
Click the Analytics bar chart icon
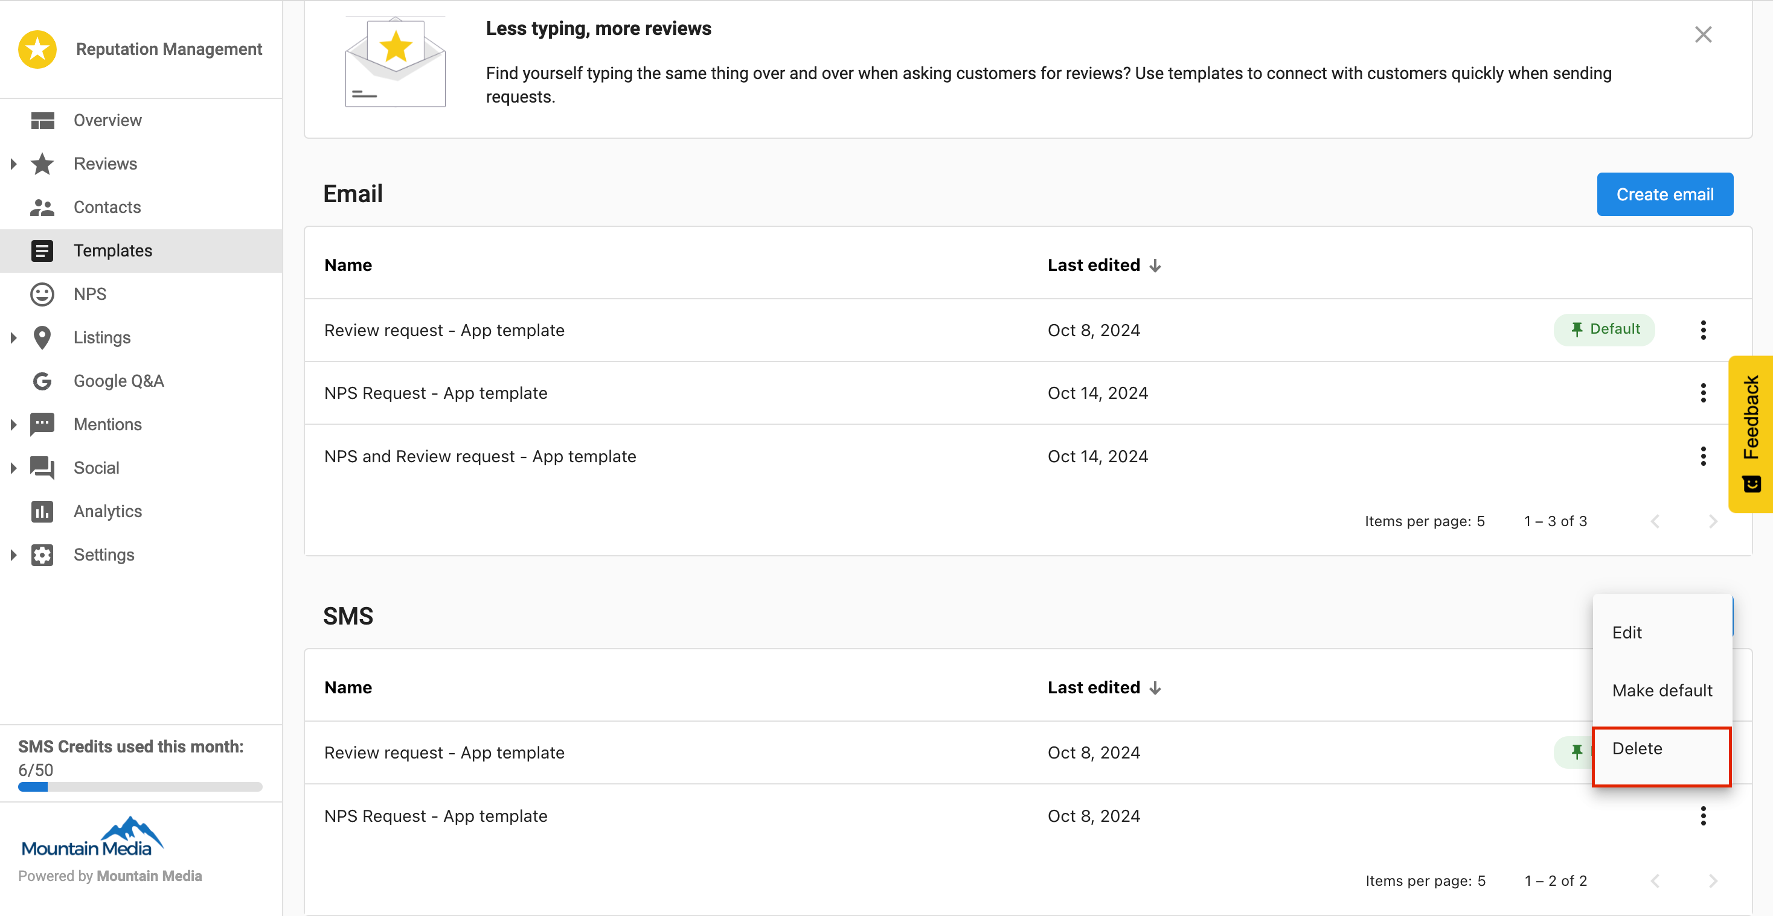42,511
